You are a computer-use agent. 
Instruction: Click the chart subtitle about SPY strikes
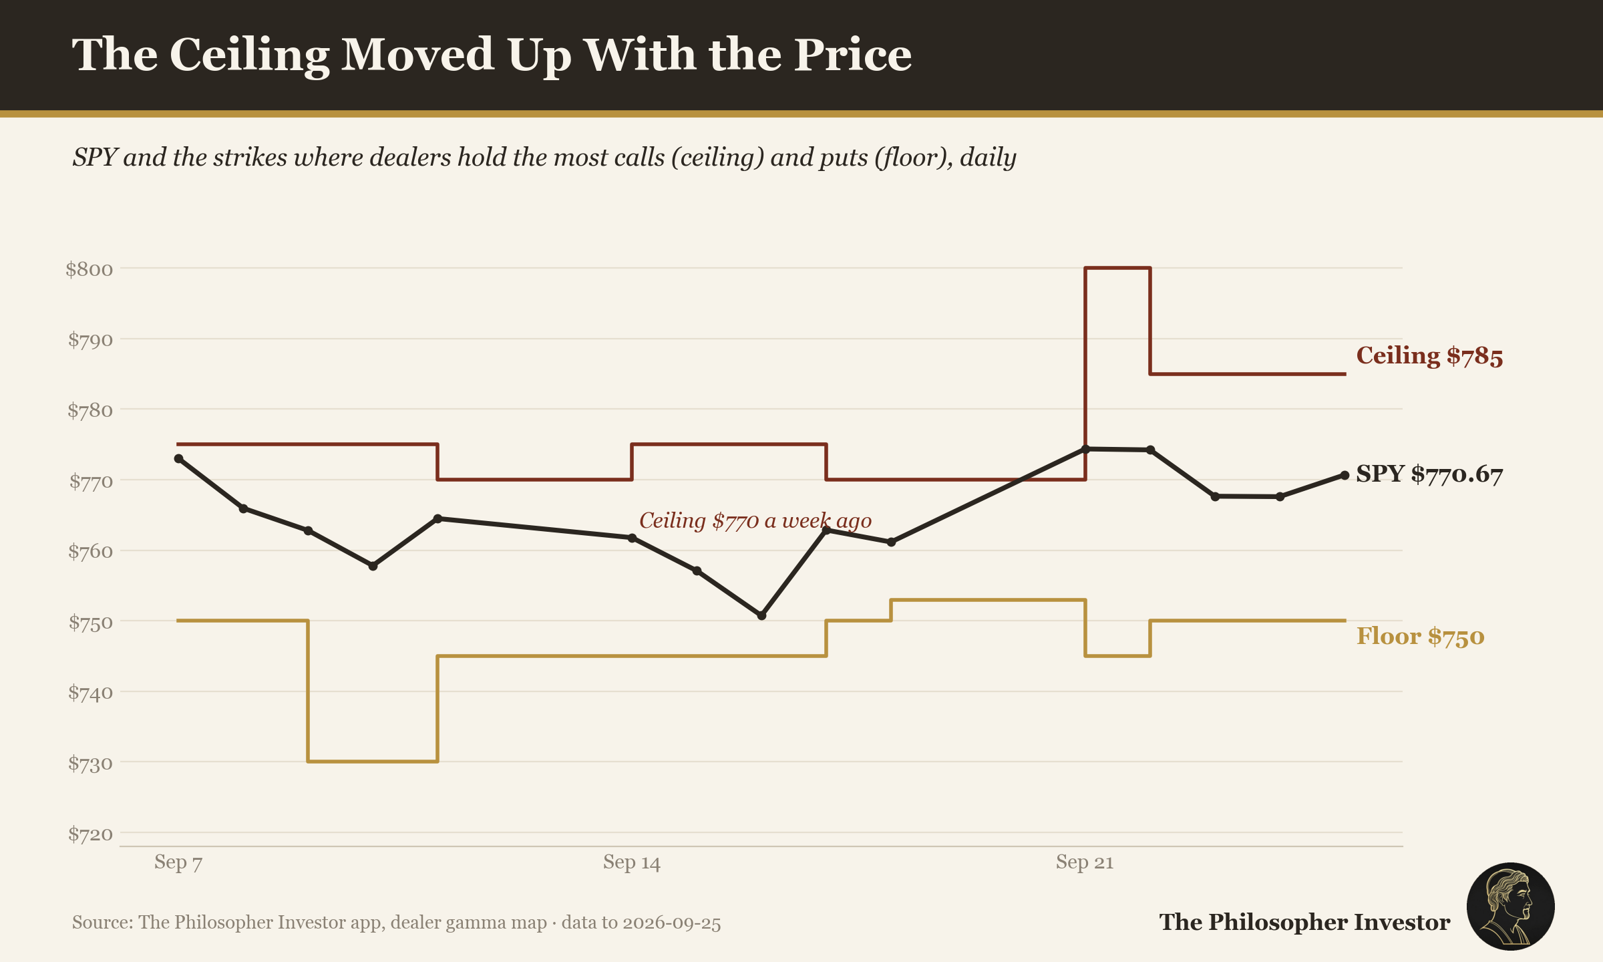[x=544, y=158]
